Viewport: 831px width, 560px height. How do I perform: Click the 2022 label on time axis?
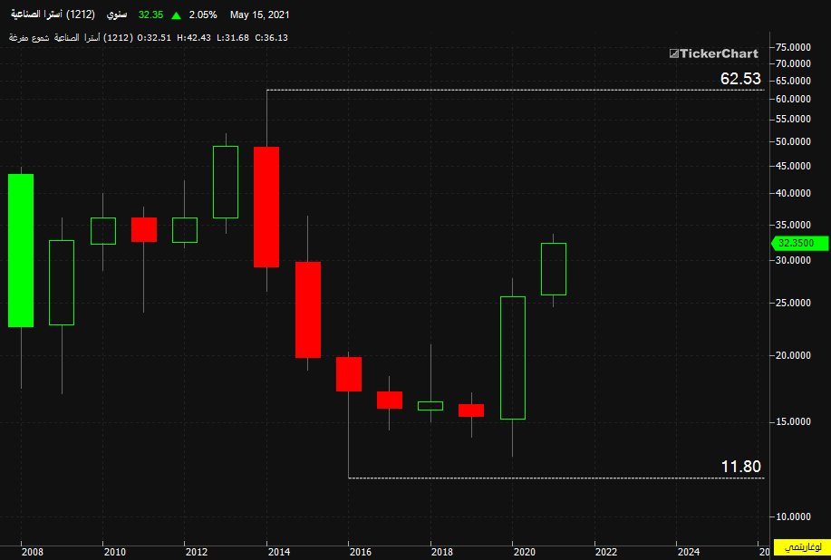605,552
